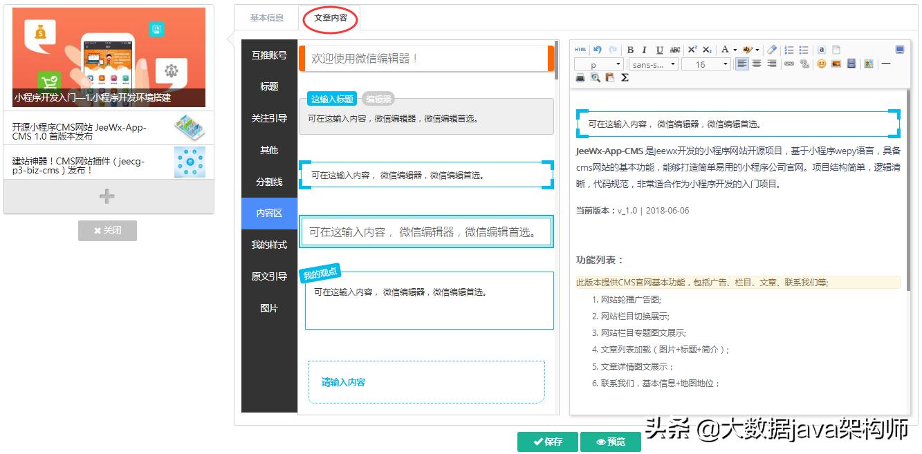Toggle the HTML source view icon

(x=580, y=49)
